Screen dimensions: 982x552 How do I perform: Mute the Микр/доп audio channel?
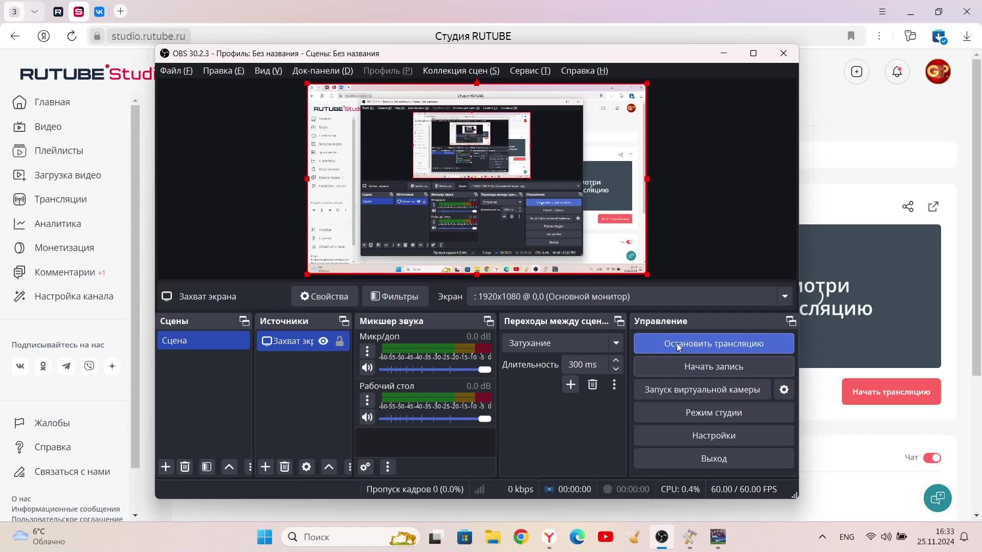pyautogui.click(x=367, y=368)
